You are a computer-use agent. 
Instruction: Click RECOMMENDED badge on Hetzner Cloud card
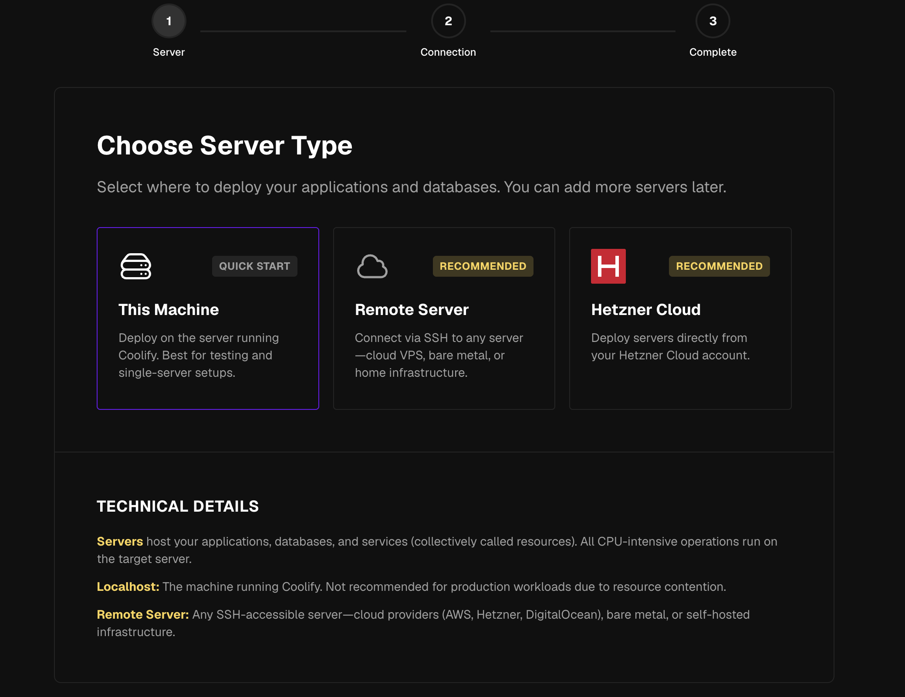[719, 266]
